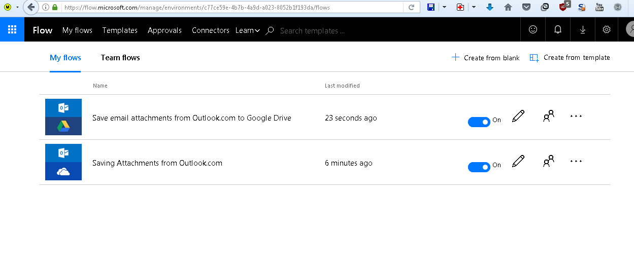Open the Templates menu item
This screenshot has height=271, width=634.
[120, 30]
